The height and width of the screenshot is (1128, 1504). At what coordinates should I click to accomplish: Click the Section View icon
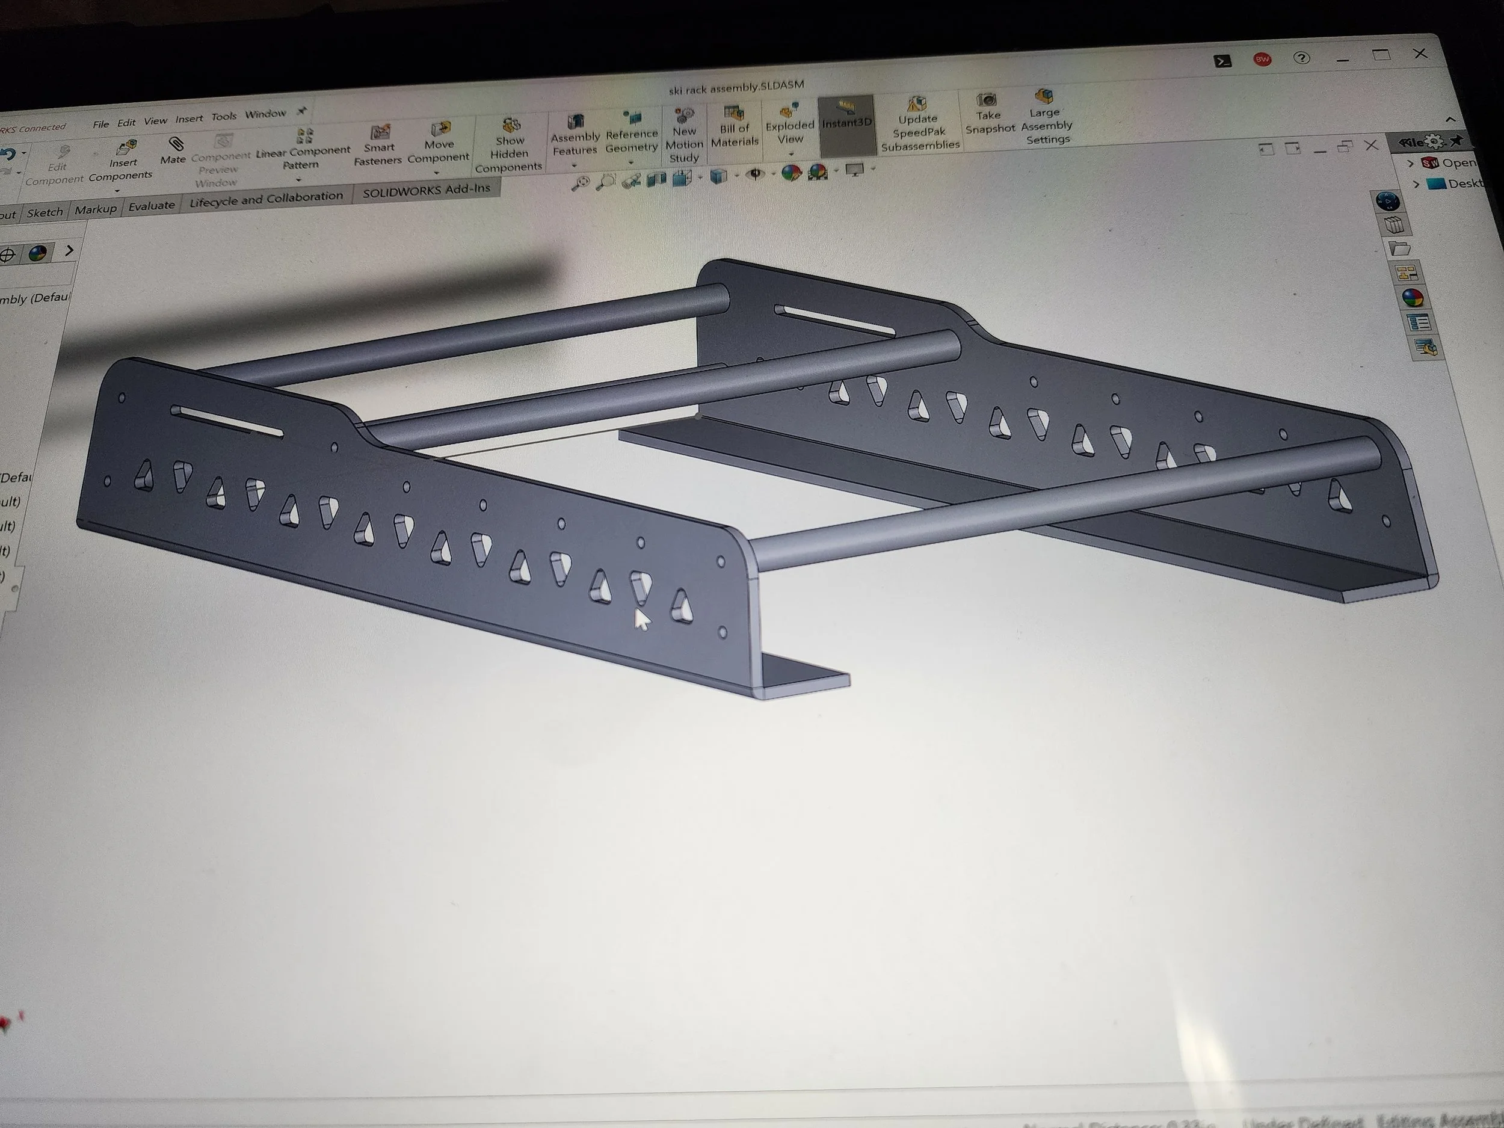point(656,180)
